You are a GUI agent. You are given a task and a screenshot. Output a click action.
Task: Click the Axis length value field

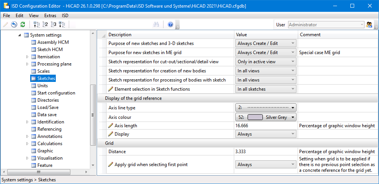265,126
